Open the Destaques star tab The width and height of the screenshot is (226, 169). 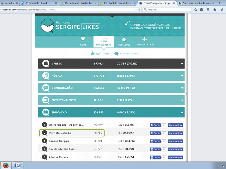pos(124,41)
